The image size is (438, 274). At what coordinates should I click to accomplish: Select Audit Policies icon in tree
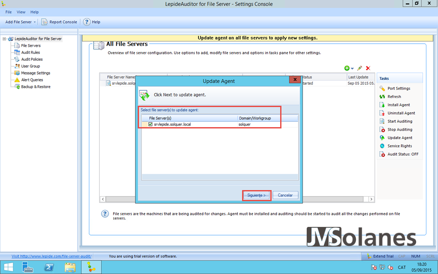(x=17, y=59)
